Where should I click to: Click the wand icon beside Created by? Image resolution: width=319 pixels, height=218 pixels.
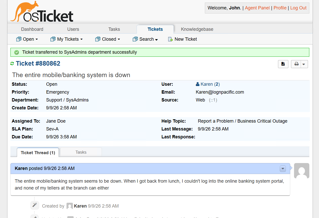tap(34, 205)
